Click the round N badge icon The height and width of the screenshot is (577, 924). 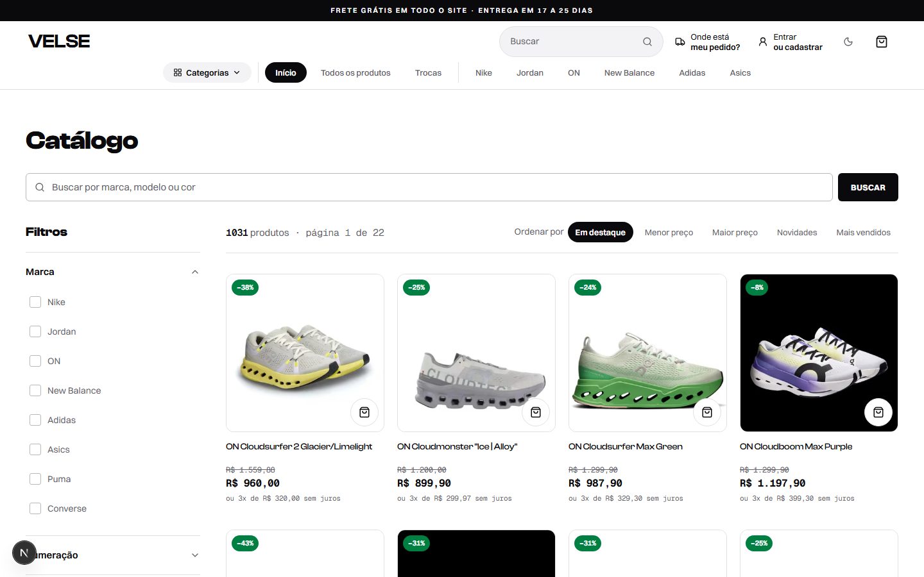[x=24, y=553]
